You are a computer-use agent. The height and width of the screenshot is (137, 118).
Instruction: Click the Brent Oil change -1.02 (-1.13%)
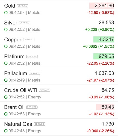coord(102,114)
